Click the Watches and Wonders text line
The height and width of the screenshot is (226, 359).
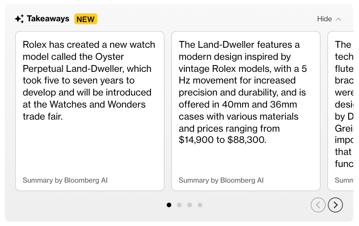click(x=84, y=104)
